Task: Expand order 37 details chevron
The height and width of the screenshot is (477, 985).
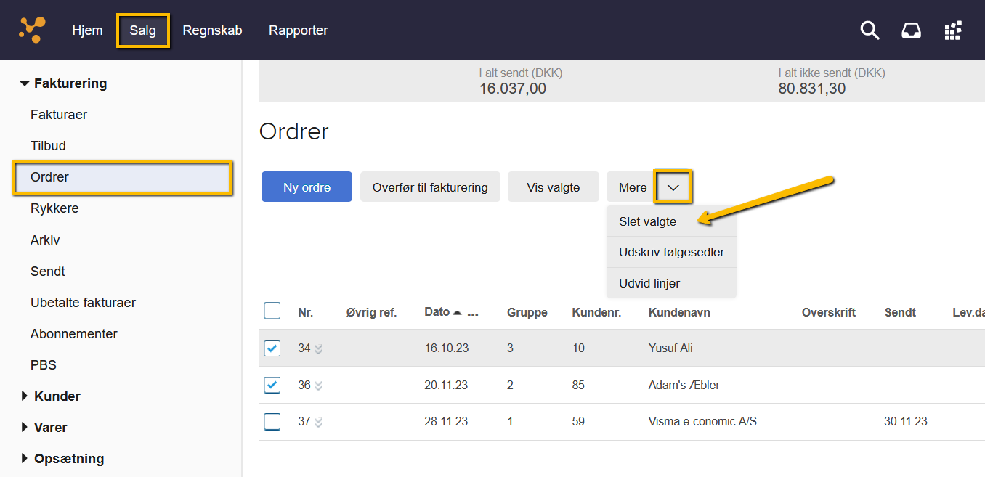Action: (318, 423)
